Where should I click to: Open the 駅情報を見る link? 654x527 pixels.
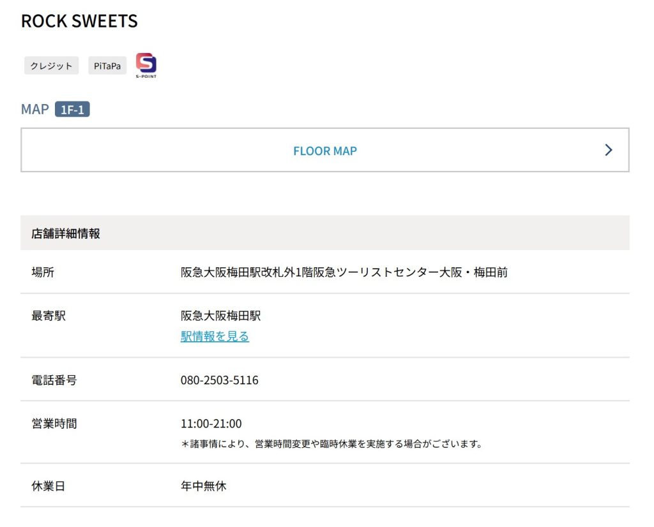(x=215, y=336)
